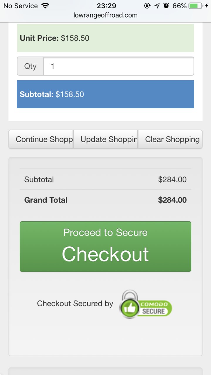Click the Clear Shopping Cart button
The width and height of the screenshot is (211, 375).
pyautogui.click(x=170, y=139)
